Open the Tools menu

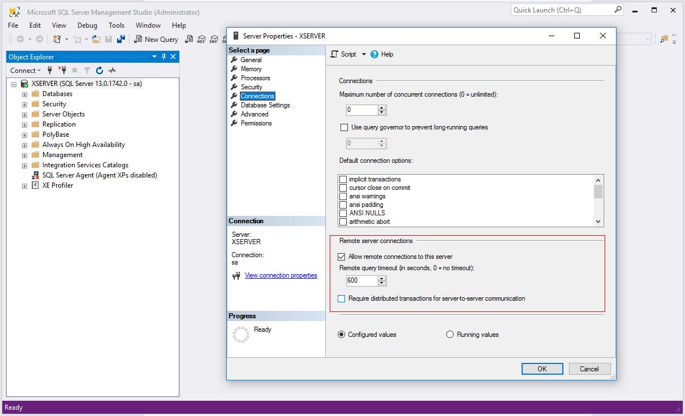tap(117, 25)
